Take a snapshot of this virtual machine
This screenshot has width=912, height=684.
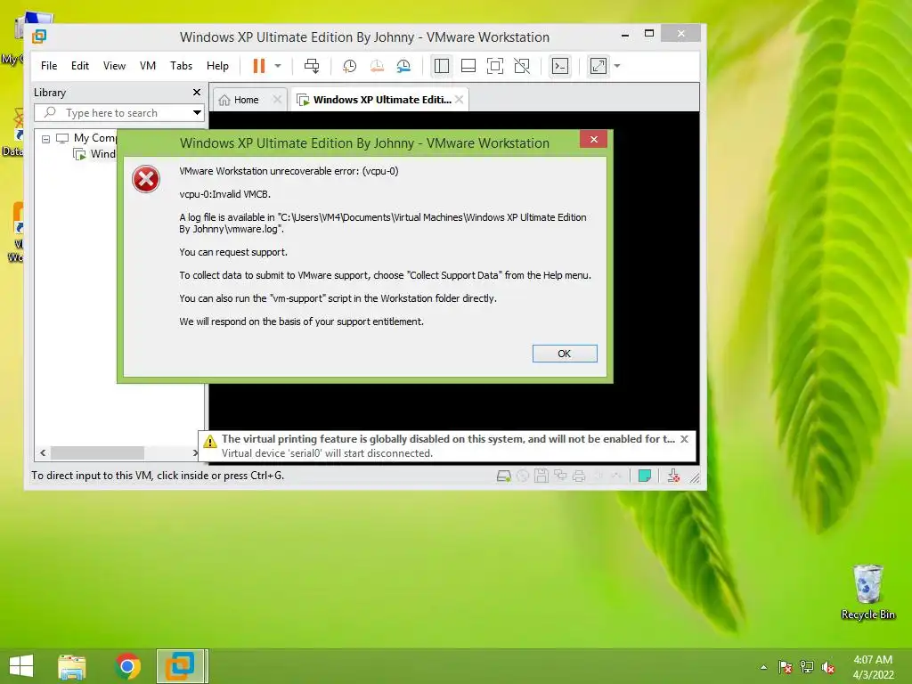[349, 66]
